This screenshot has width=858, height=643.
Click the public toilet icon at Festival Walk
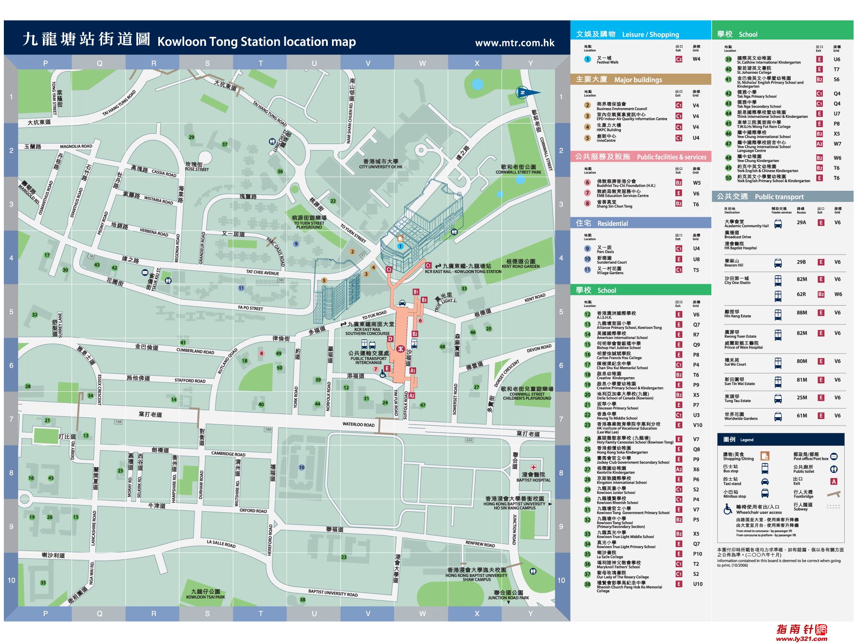tap(454, 232)
